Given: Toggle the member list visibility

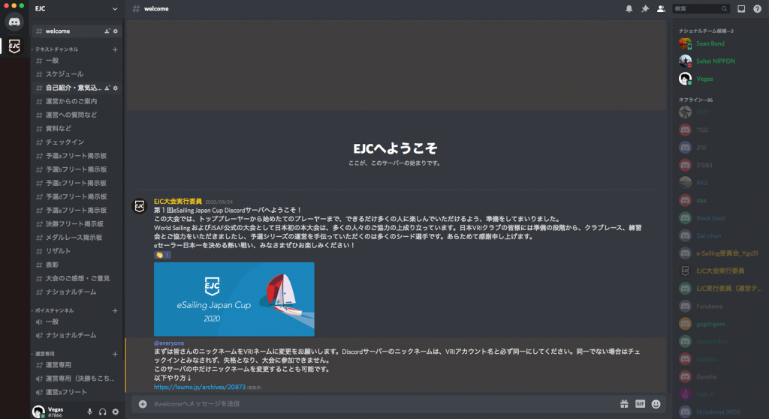Looking at the screenshot, I should point(661,9).
